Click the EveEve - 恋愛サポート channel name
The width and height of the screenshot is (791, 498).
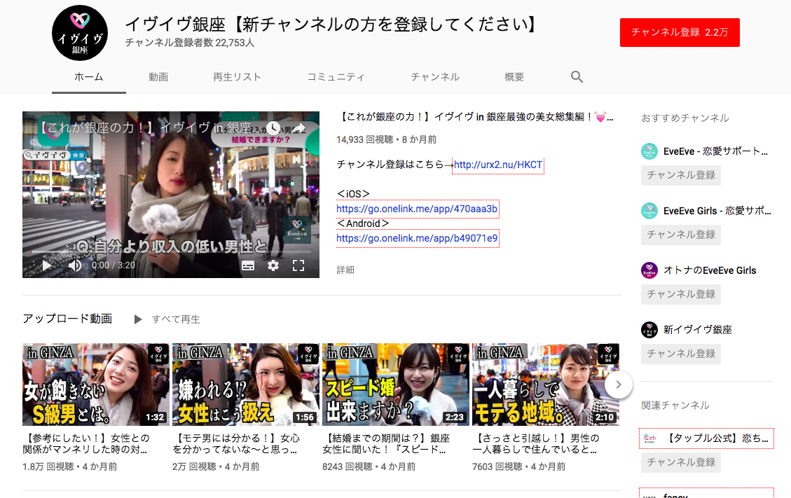715,151
